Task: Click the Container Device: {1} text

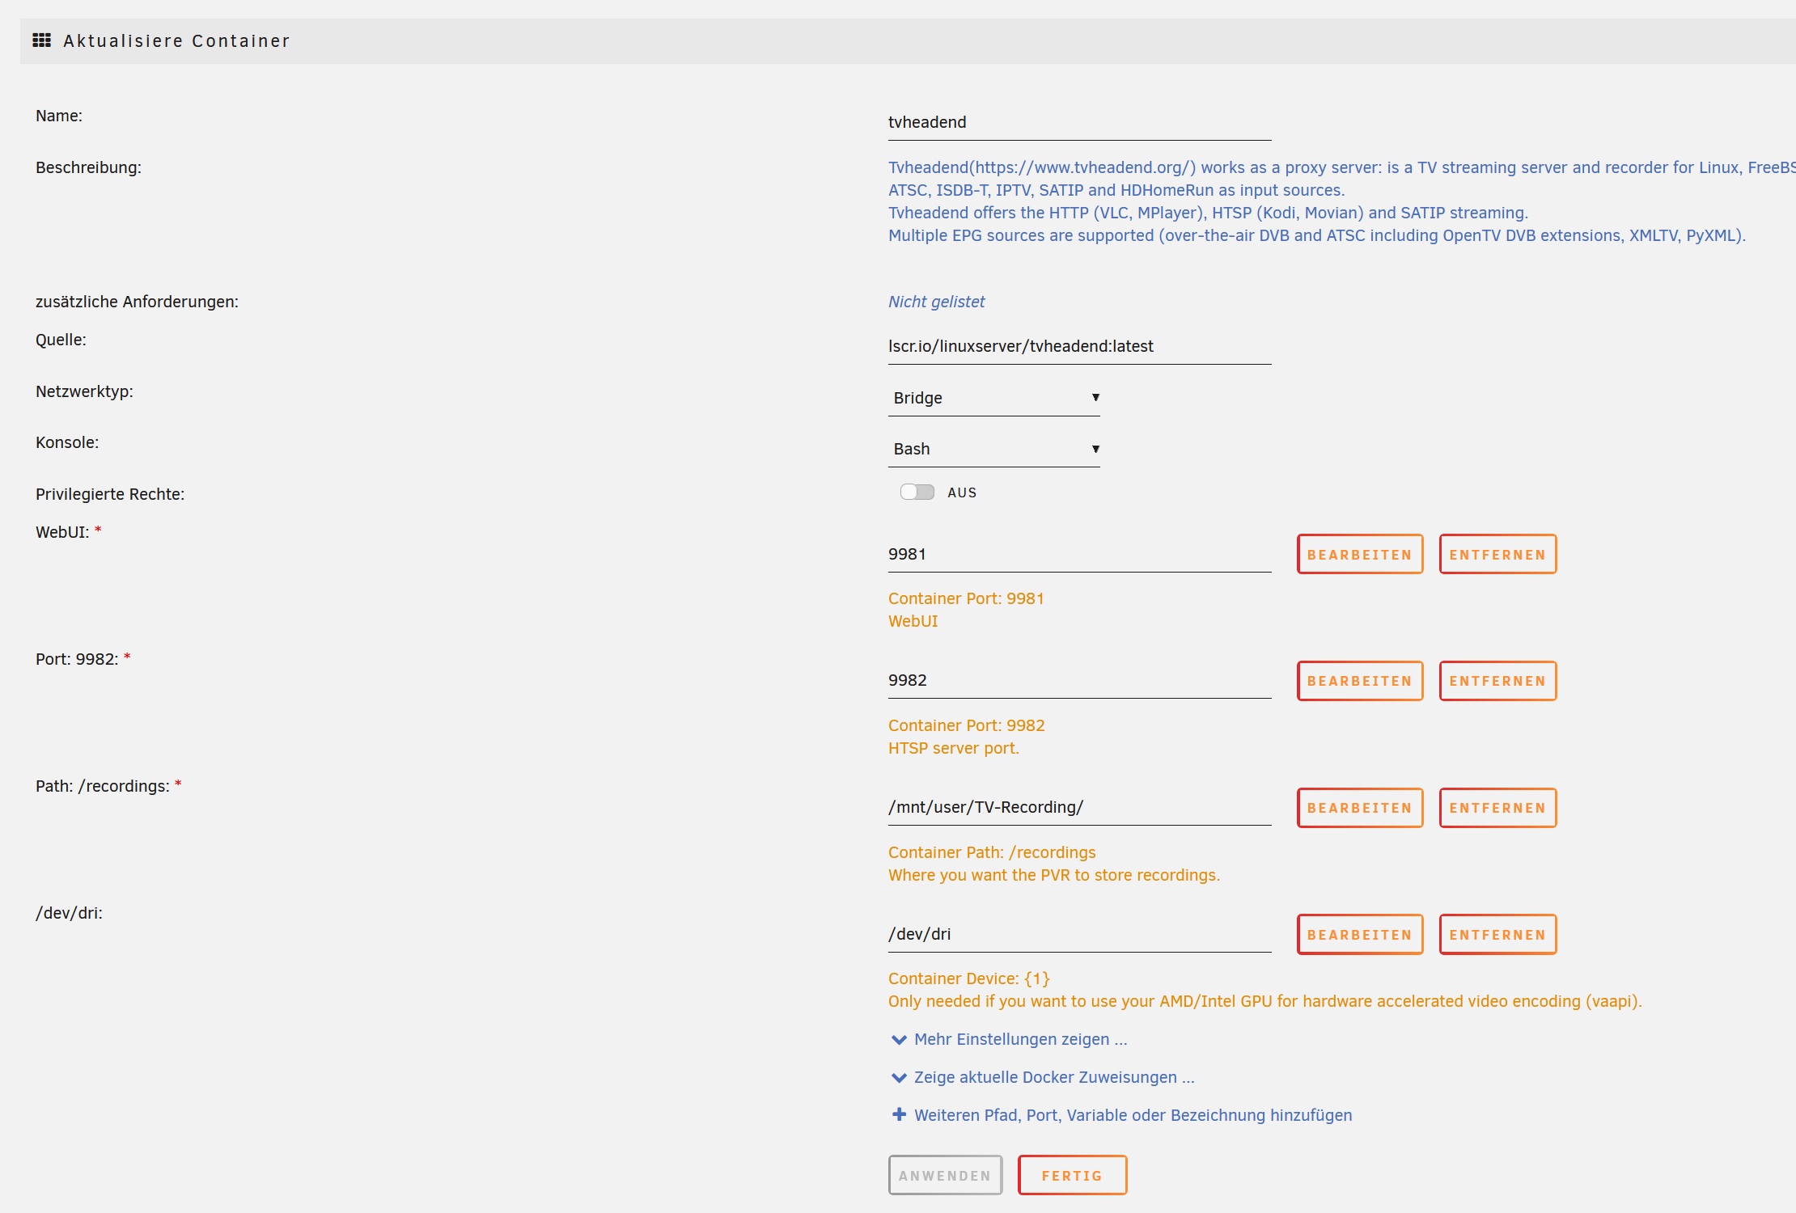Action: [x=968, y=978]
